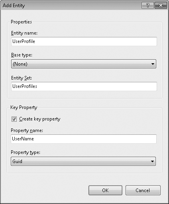169x204 pixels.
Task: Click the Key Property group heading
Action: point(24,107)
